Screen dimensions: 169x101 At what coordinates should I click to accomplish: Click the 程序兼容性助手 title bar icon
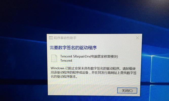click(51, 38)
